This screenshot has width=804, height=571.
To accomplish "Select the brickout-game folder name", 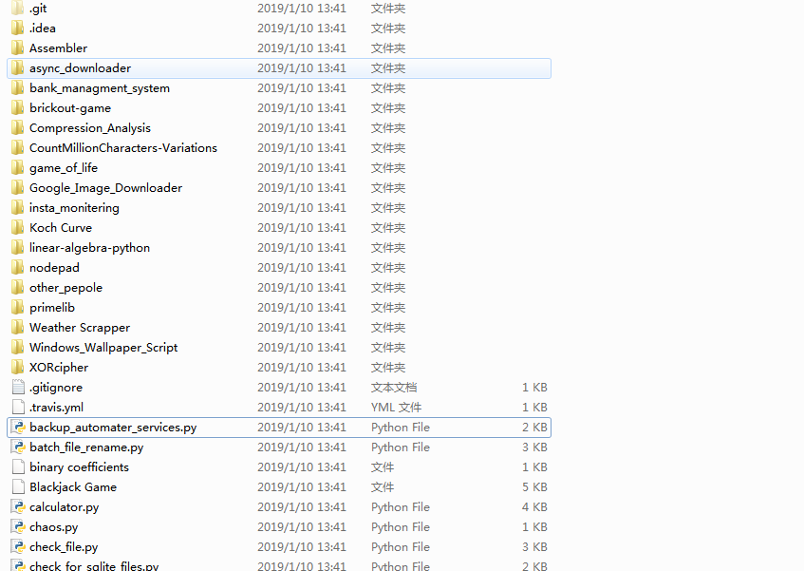I will click(x=70, y=108).
